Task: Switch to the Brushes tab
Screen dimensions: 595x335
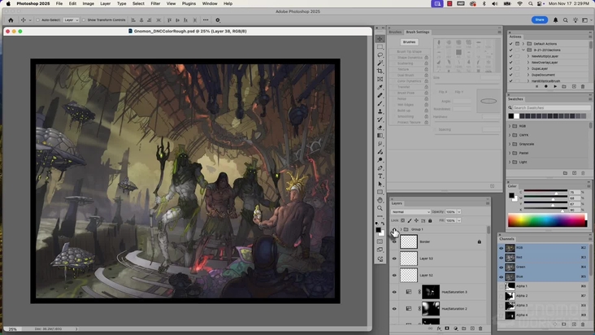Action: point(395,32)
